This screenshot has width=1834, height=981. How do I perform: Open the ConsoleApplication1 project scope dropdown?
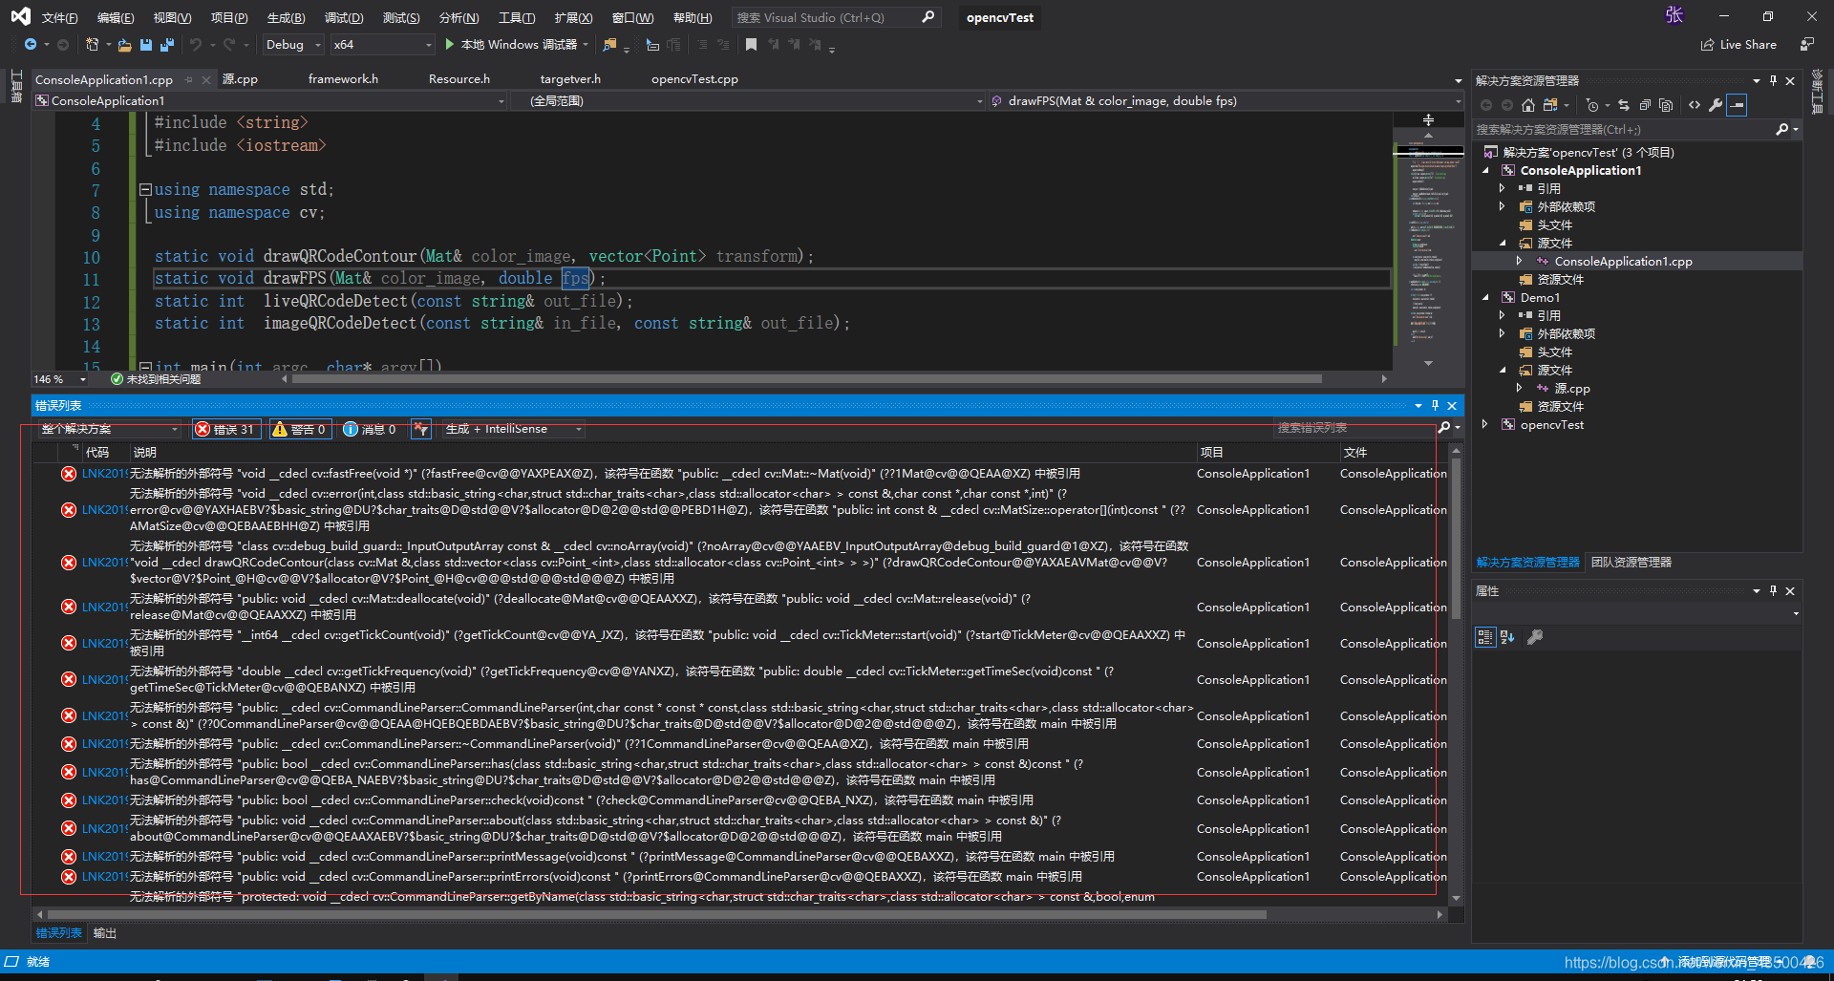click(269, 100)
